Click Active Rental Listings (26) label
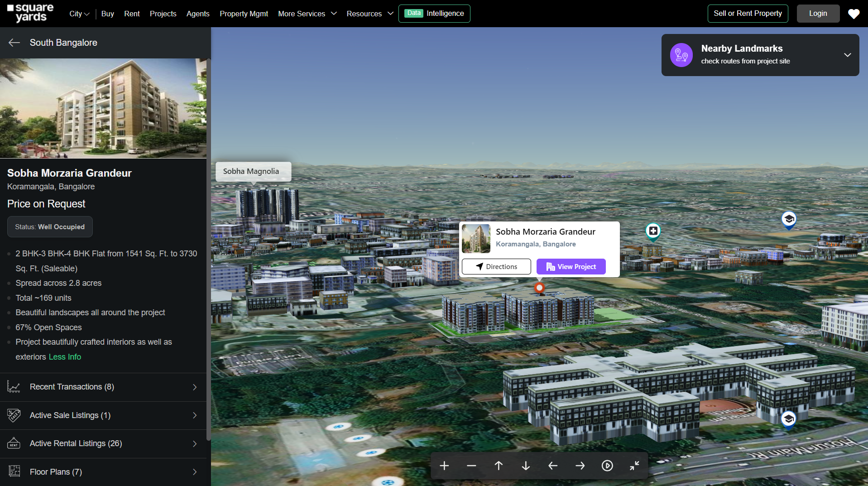This screenshot has height=486, width=868. [x=76, y=443]
